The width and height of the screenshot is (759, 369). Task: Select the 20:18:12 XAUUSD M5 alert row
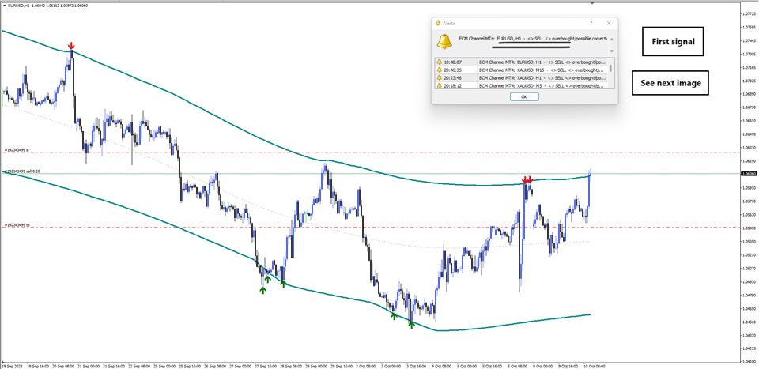(x=522, y=85)
